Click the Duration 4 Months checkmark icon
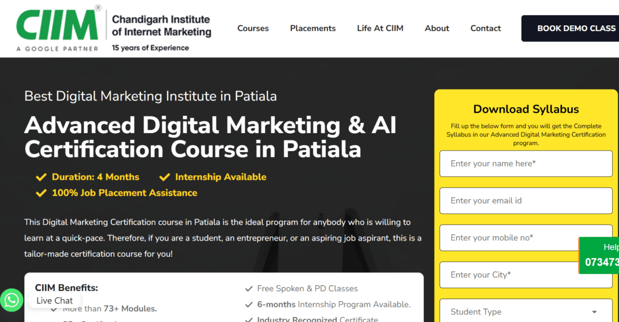 pyautogui.click(x=41, y=177)
